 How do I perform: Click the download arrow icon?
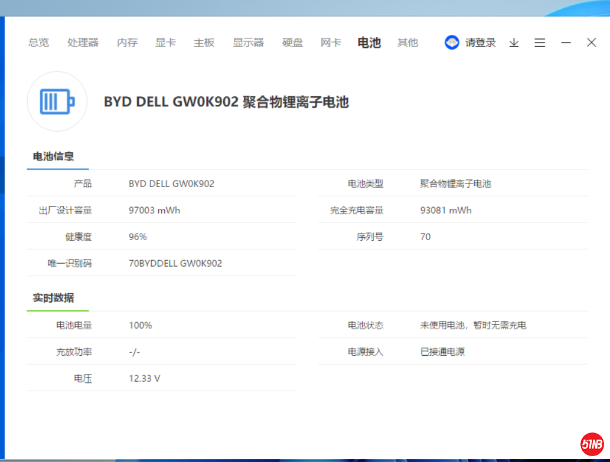point(514,42)
